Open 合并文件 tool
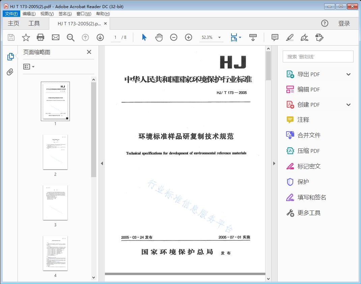361x284 pixels. click(x=309, y=135)
